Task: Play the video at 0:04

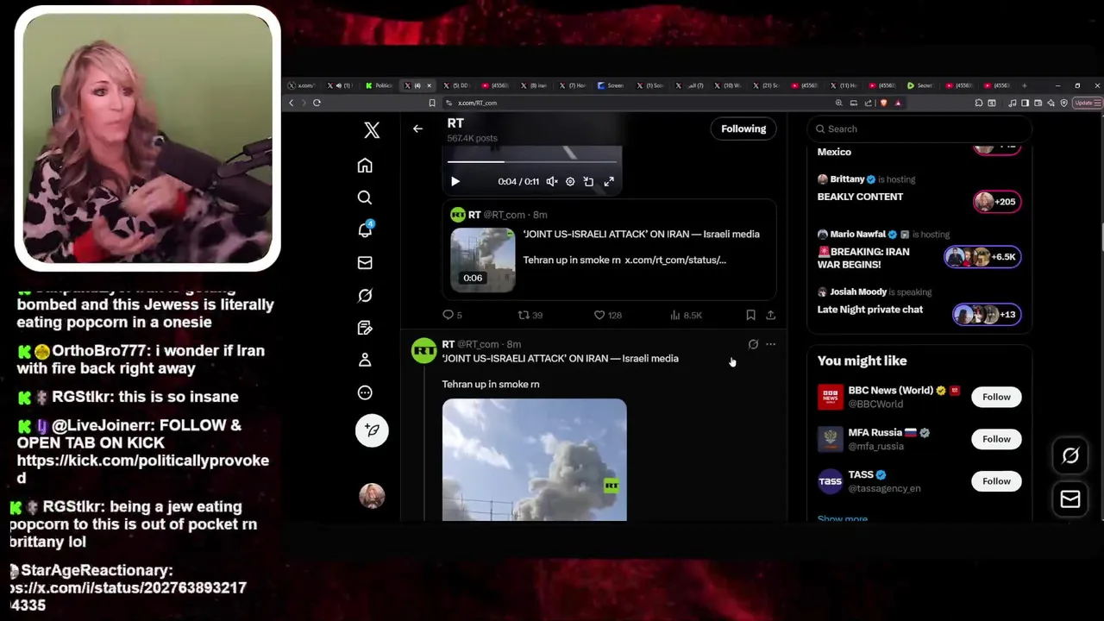Action: click(455, 181)
